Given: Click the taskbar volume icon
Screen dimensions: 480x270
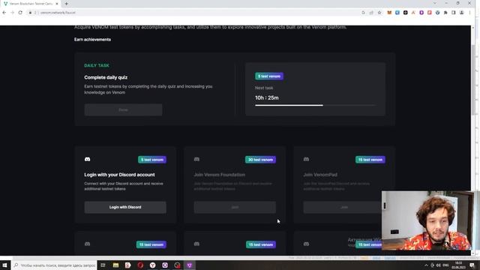Looking at the screenshot, I should pos(438,265).
